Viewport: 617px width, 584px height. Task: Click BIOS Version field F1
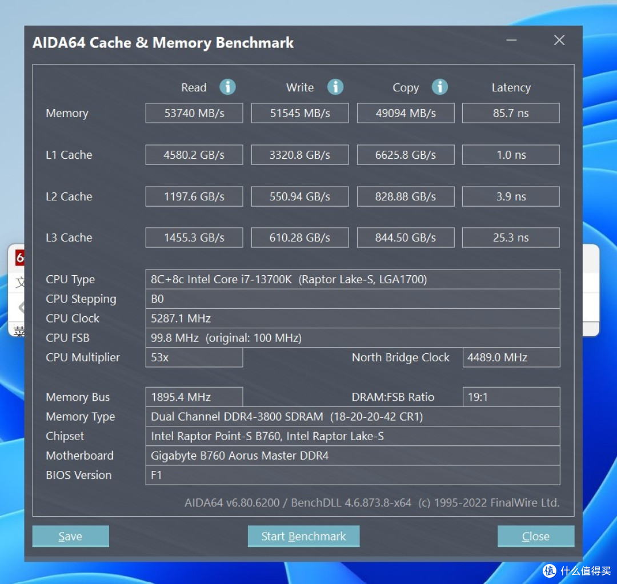352,475
